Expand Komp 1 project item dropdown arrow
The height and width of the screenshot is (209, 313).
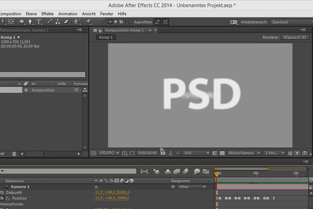click(19, 38)
